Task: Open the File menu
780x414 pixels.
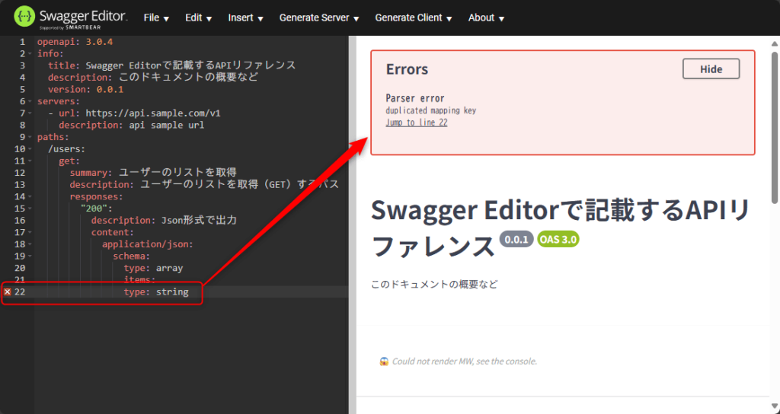Action: 156,18
